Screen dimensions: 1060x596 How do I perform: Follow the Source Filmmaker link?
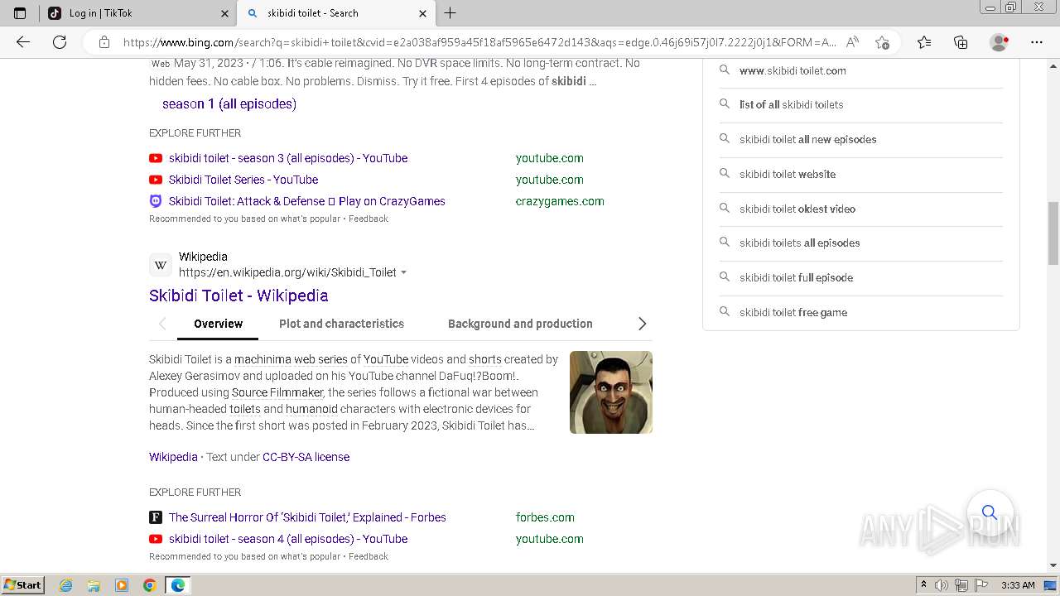[x=277, y=392]
